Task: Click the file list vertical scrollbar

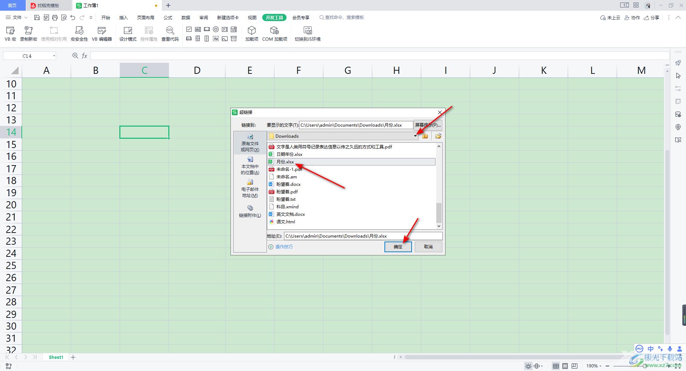Action: click(439, 213)
